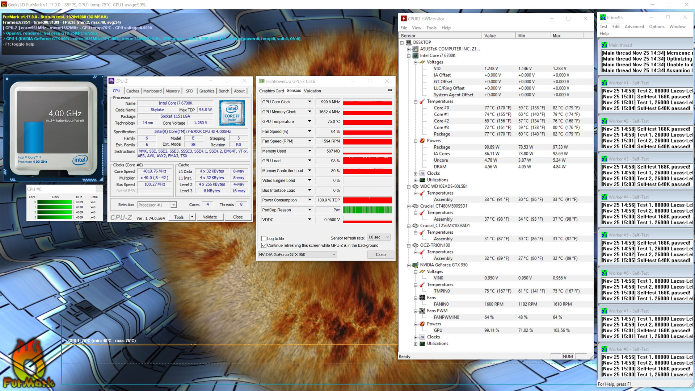Click the GPU-Z screenshot camera icon
Image resolution: width=695 pixels, height=391 pixels.
click(390, 90)
